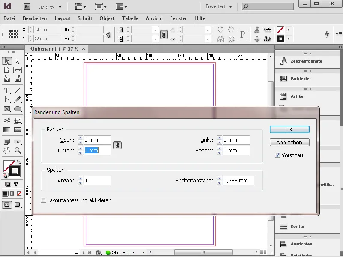Open the Schrift menu
The image size is (343, 257).
(x=85, y=18)
